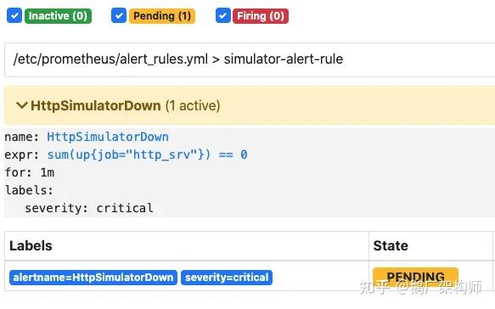Uncheck the Inactive alerts checkbox
This screenshot has width=495, height=309.
click(14, 16)
